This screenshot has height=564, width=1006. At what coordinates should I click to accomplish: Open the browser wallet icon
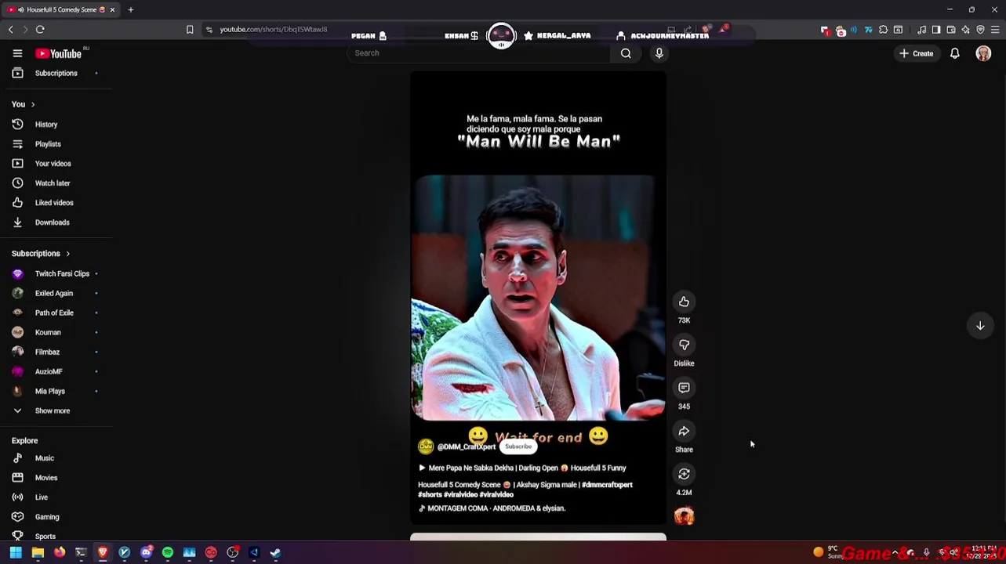951,30
